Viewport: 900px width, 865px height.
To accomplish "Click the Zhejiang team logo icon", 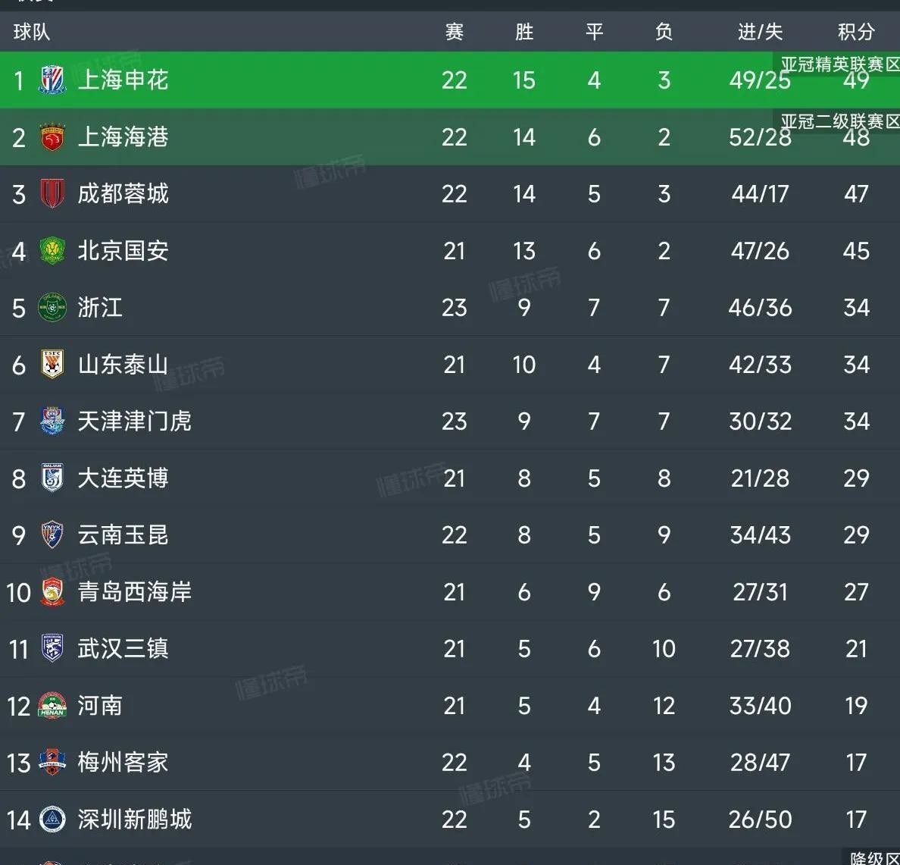I will point(52,308).
